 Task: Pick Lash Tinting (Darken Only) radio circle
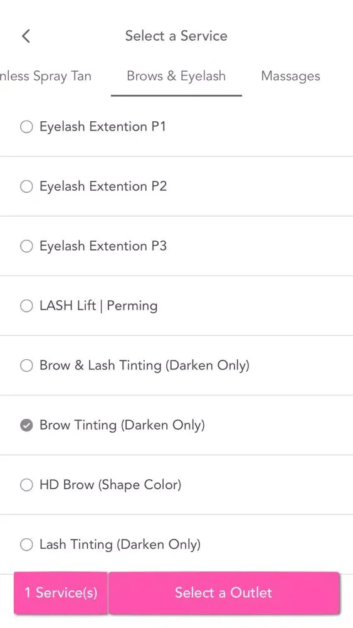pyautogui.click(x=26, y=544)
